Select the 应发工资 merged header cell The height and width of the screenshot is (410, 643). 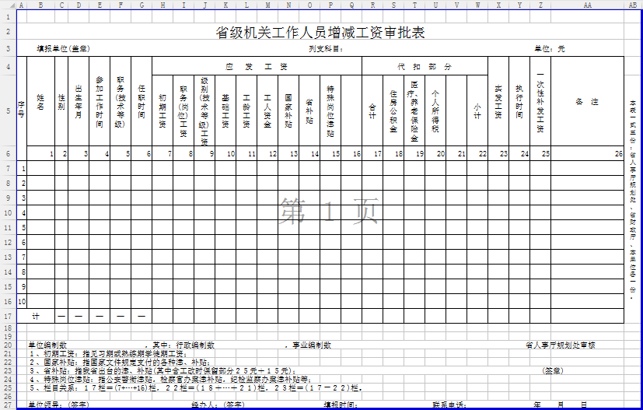[x=257, y=66]
